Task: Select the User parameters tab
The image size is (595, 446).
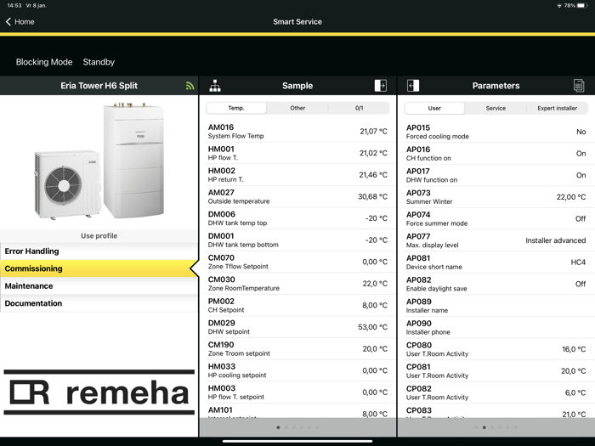Action: coord(434,109)
